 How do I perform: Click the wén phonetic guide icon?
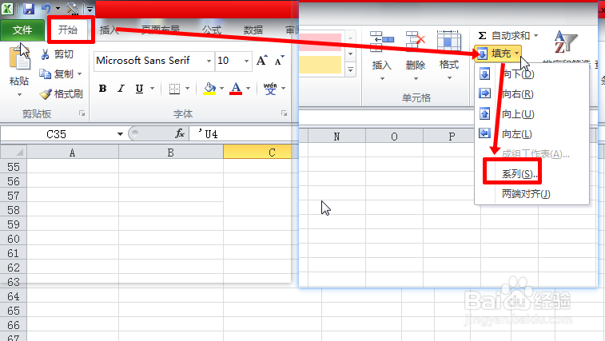coord(270,89)
